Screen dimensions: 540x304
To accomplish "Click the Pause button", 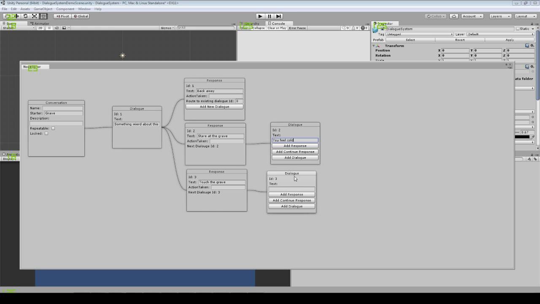I will coord(270,16).
